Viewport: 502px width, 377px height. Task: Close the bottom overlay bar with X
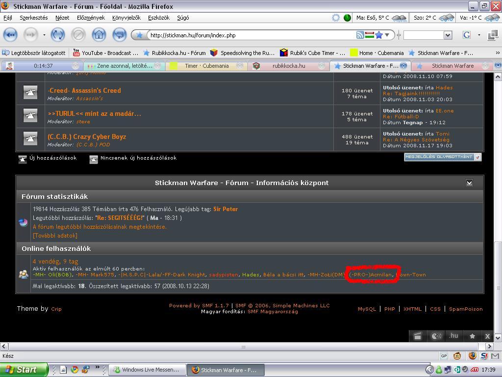point(487,336)
